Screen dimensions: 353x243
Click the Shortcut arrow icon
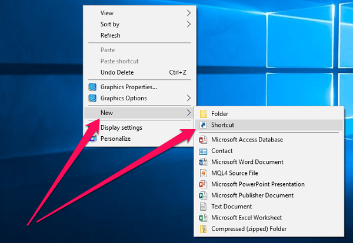pos(203,125)
